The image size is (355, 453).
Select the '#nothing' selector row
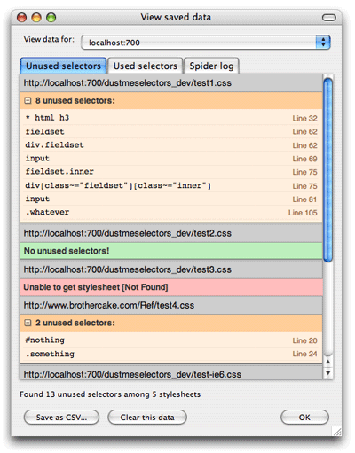(x=171, y=340)
